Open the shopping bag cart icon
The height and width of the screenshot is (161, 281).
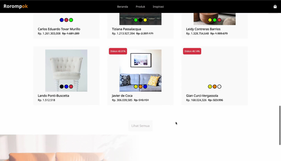click(275, 7)
